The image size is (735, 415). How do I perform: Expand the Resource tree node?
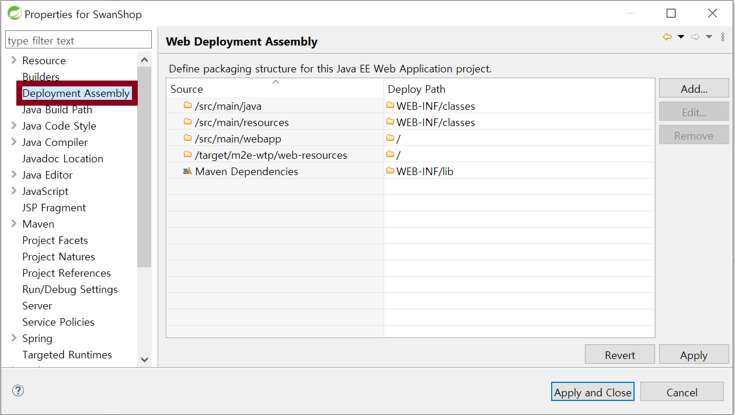[13, 60]
